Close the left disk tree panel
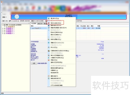Image resolution: width=130 pixels, height=95 pixels. [x=29, y=23]
